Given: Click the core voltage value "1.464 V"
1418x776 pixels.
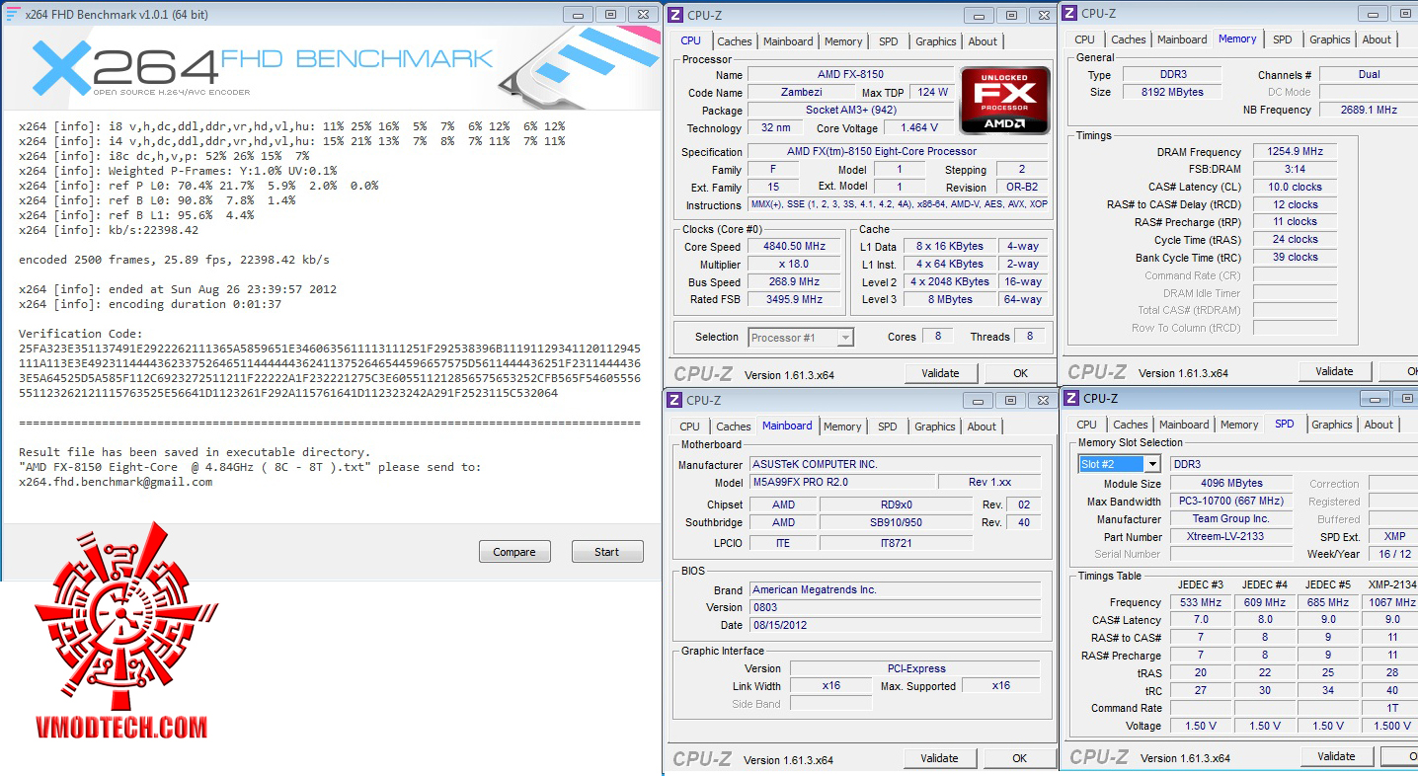Looking at the screenshot, I should coord(918,128).
